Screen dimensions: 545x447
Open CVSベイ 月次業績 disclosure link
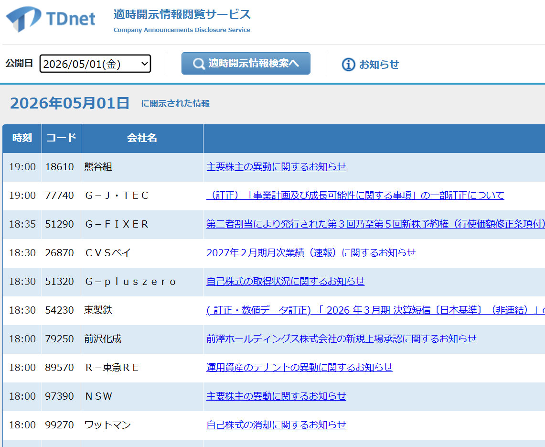(x=311, y=253)
